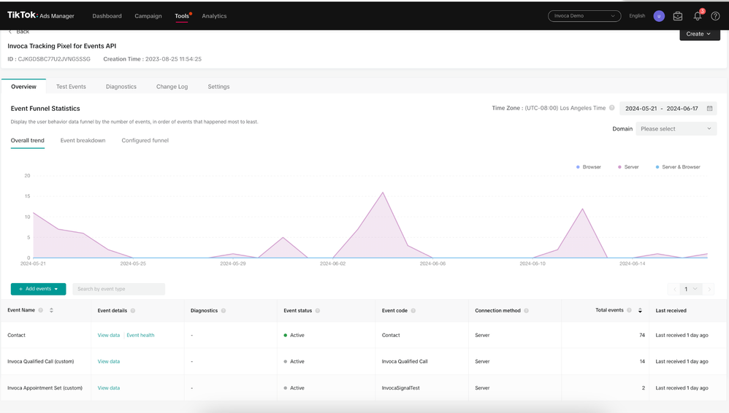This screenshot has height=413, width=729.
Task: Open the Campaign menu
Action: click(148, 16)
